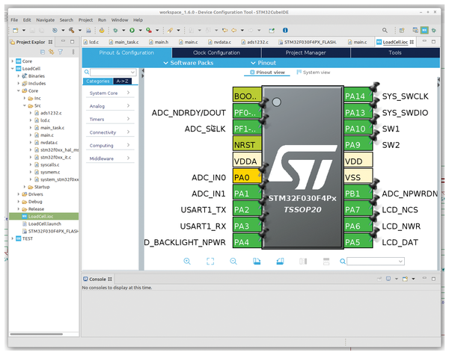Open the pin search combo box below the chip

click(376, 261)
